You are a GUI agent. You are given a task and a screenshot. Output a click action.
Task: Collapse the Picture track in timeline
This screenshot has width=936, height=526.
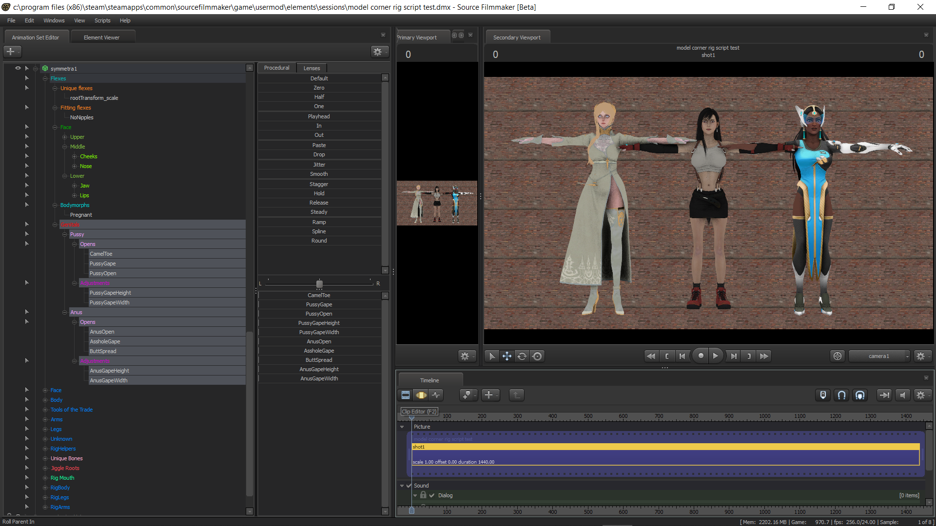tap(402, 427)
